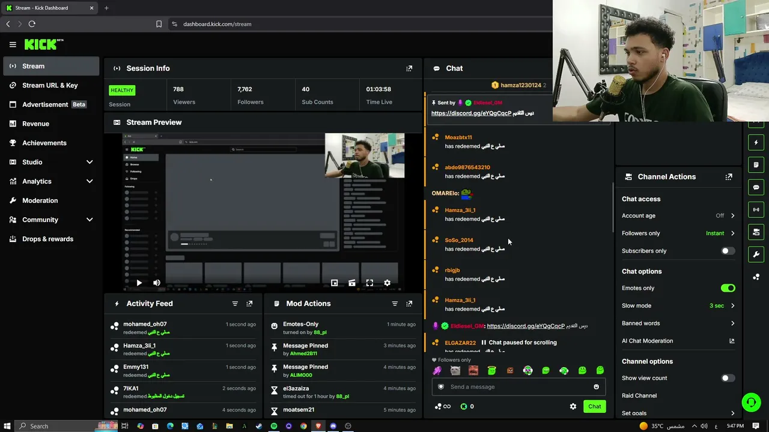Open Account age options

tap(678, 215)
